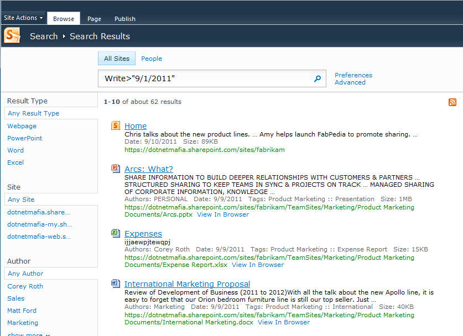Switch to the Browse ribbon tab

64,19
